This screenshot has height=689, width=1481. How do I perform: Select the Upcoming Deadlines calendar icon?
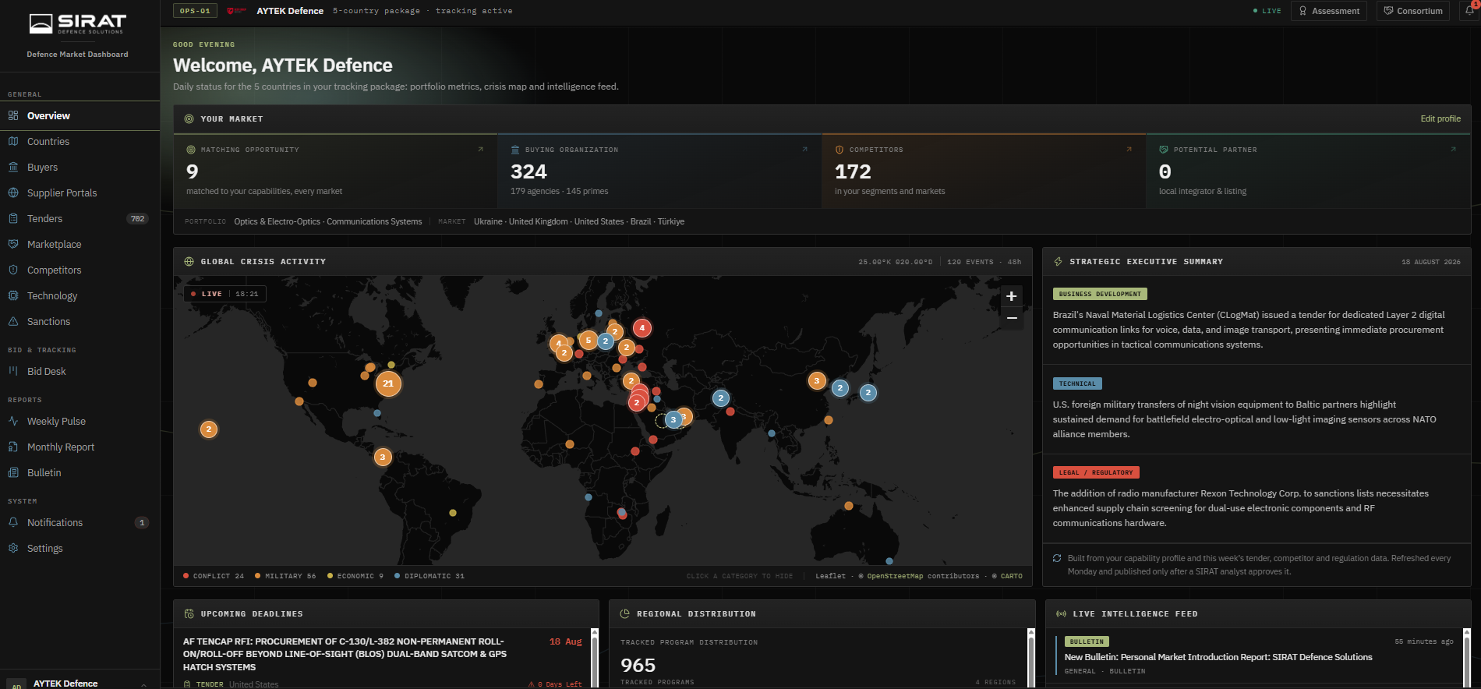tap(189, 614)
